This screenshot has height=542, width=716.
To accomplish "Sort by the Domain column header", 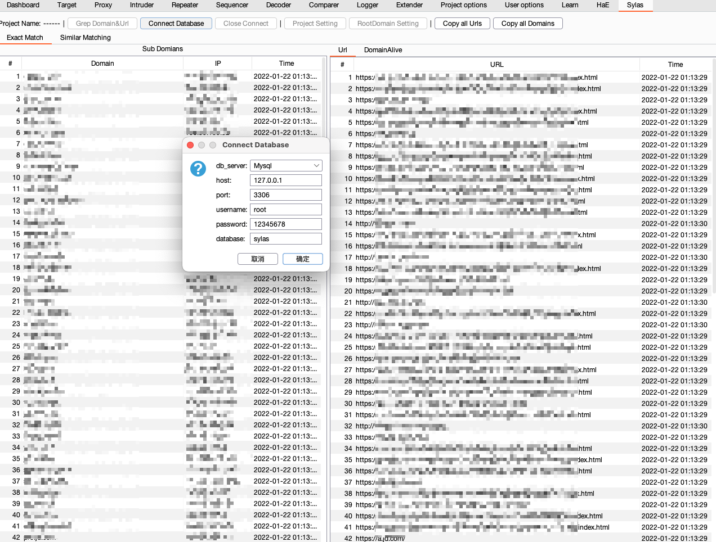I will [x=102, y=64].
